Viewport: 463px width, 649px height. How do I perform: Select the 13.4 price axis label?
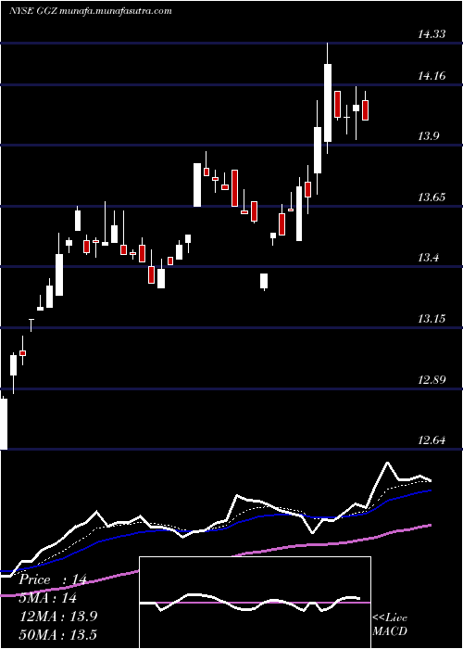coord(428,258)
